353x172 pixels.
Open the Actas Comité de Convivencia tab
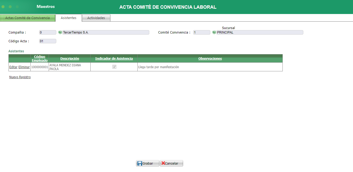click(28, 18)
